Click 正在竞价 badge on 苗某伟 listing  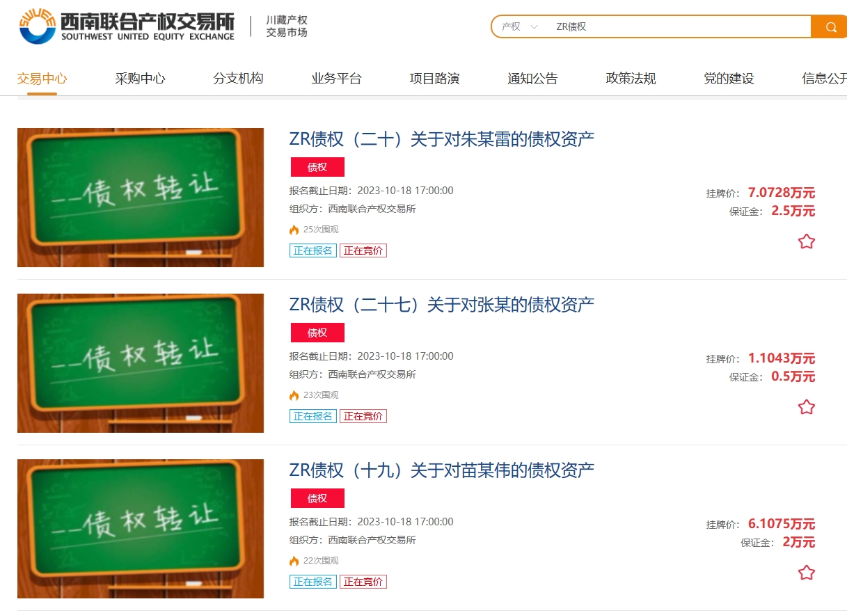click(x=363, y=582)
